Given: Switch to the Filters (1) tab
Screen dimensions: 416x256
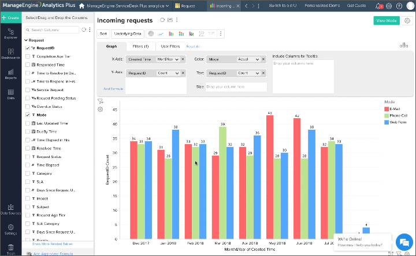Looking at the screenshot, I should [x=140, y=46].
